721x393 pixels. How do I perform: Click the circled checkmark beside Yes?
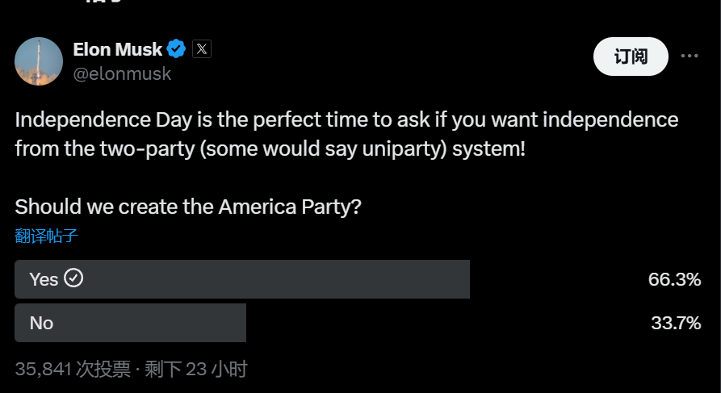(74, 278)
